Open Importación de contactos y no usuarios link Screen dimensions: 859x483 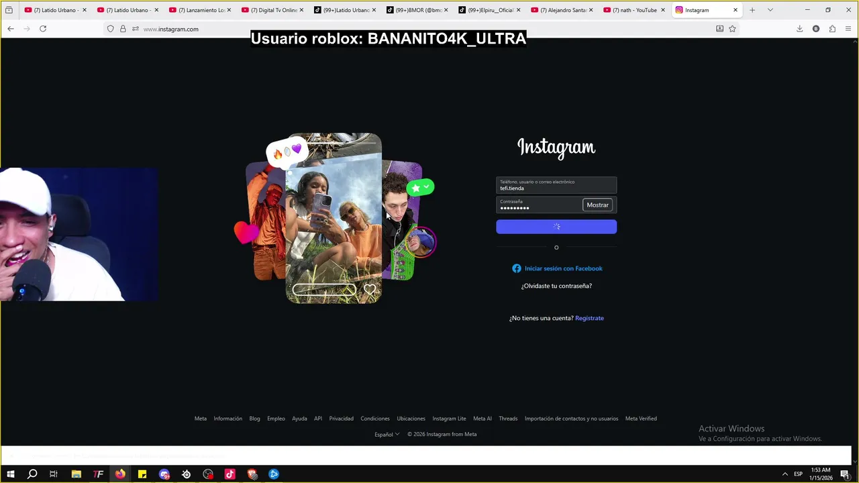pyautogui.click(x=571, y=419)
